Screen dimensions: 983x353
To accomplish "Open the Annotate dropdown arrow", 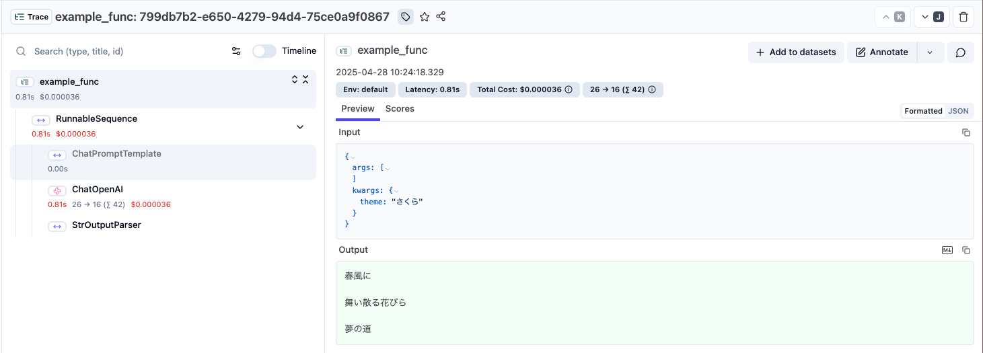I will pos(931,52).
